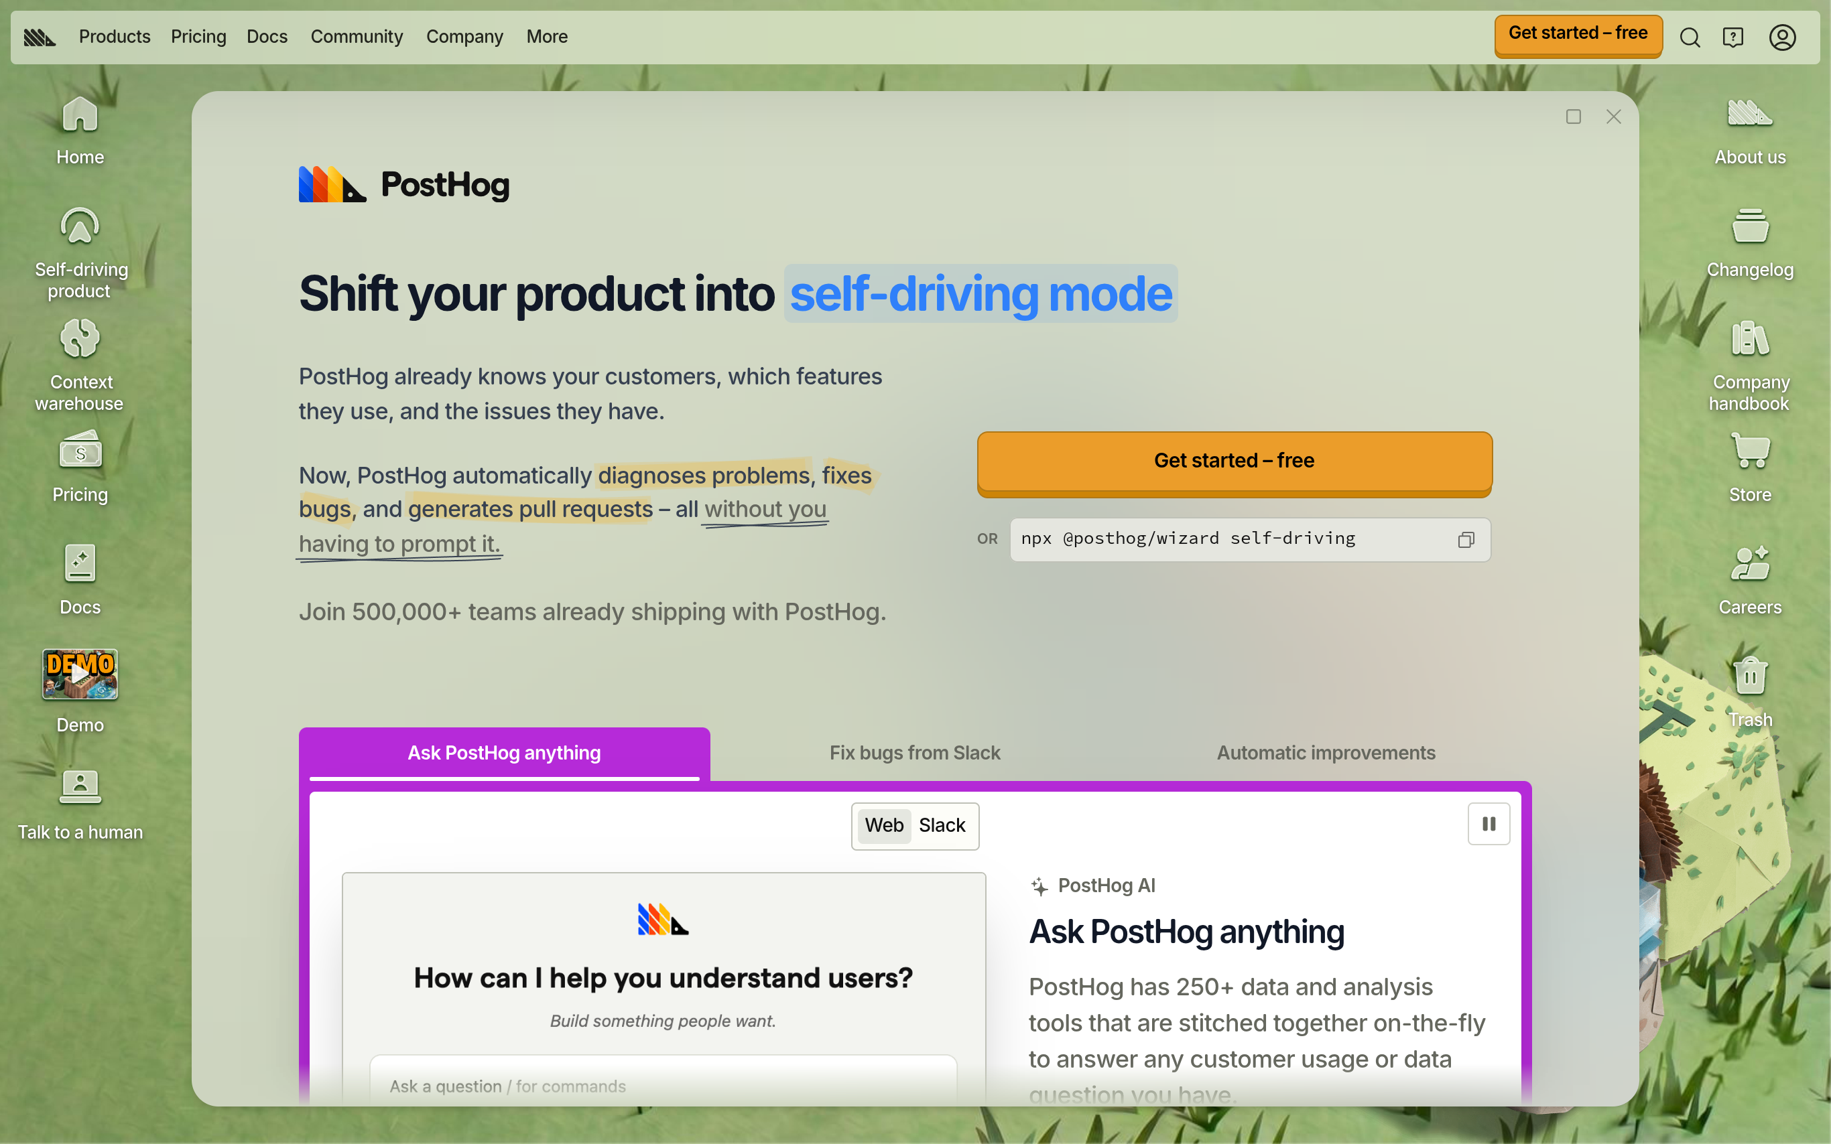Viewport: 1831px width, 1144px height.
Task: Open the Home desktop icon
Action: [x=80, y=130]
